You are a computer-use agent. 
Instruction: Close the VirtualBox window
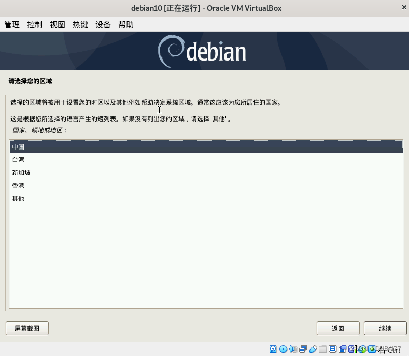click(x=404, y=8)
